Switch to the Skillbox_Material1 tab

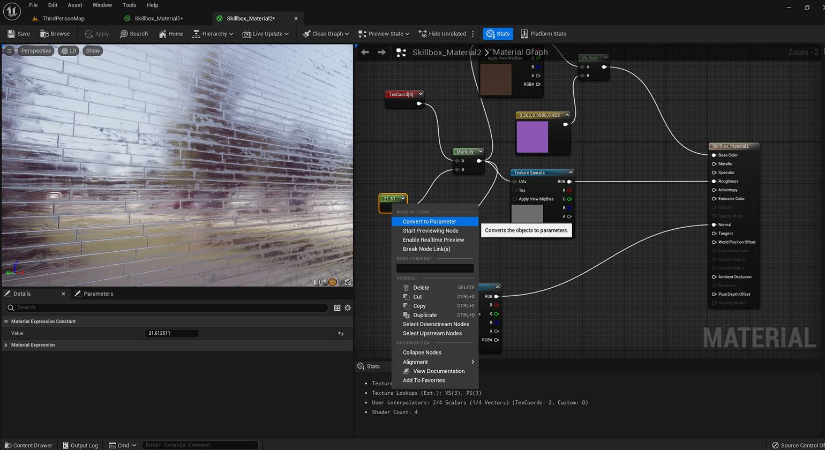click(x=158, y=18)
